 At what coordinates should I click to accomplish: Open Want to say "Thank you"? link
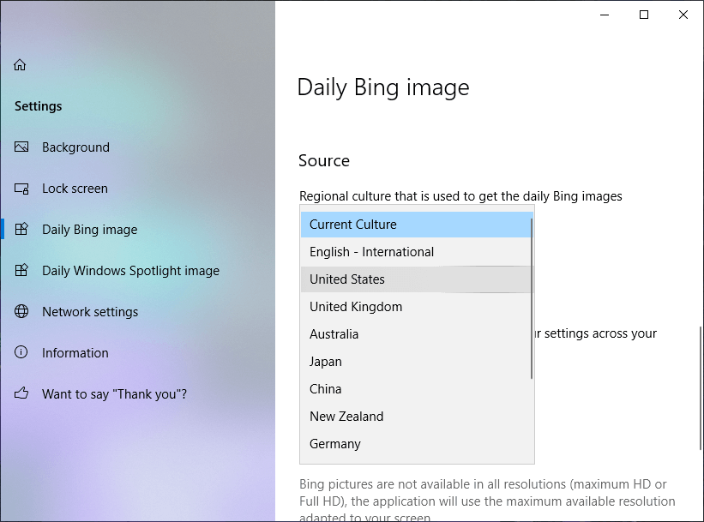[x=114, y=394]
